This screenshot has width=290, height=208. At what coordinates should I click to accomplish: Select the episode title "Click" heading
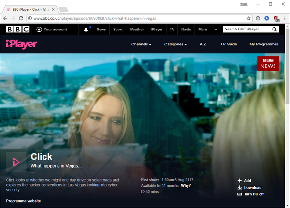[42, 157]
